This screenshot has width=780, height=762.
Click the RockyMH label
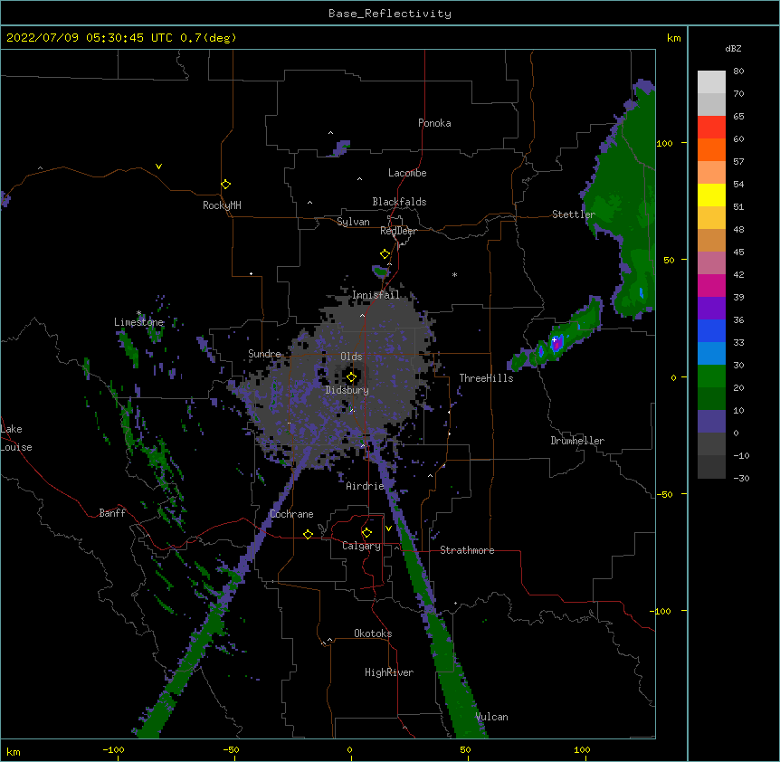222,205
